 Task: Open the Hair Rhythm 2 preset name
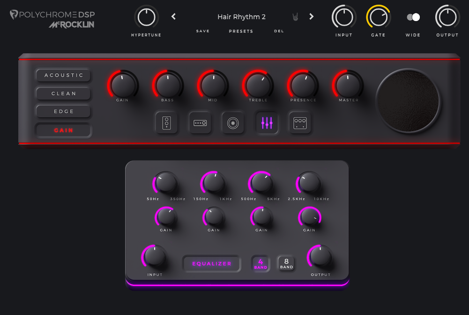click(x=241, y=17)
